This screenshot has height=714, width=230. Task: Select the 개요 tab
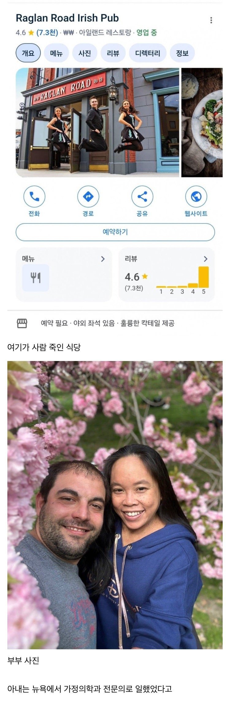click(28, 53)
